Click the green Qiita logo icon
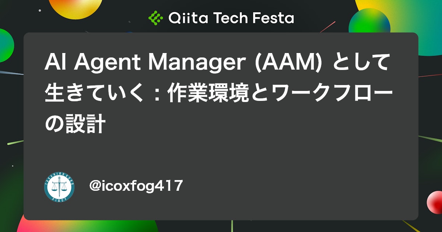 155,17
